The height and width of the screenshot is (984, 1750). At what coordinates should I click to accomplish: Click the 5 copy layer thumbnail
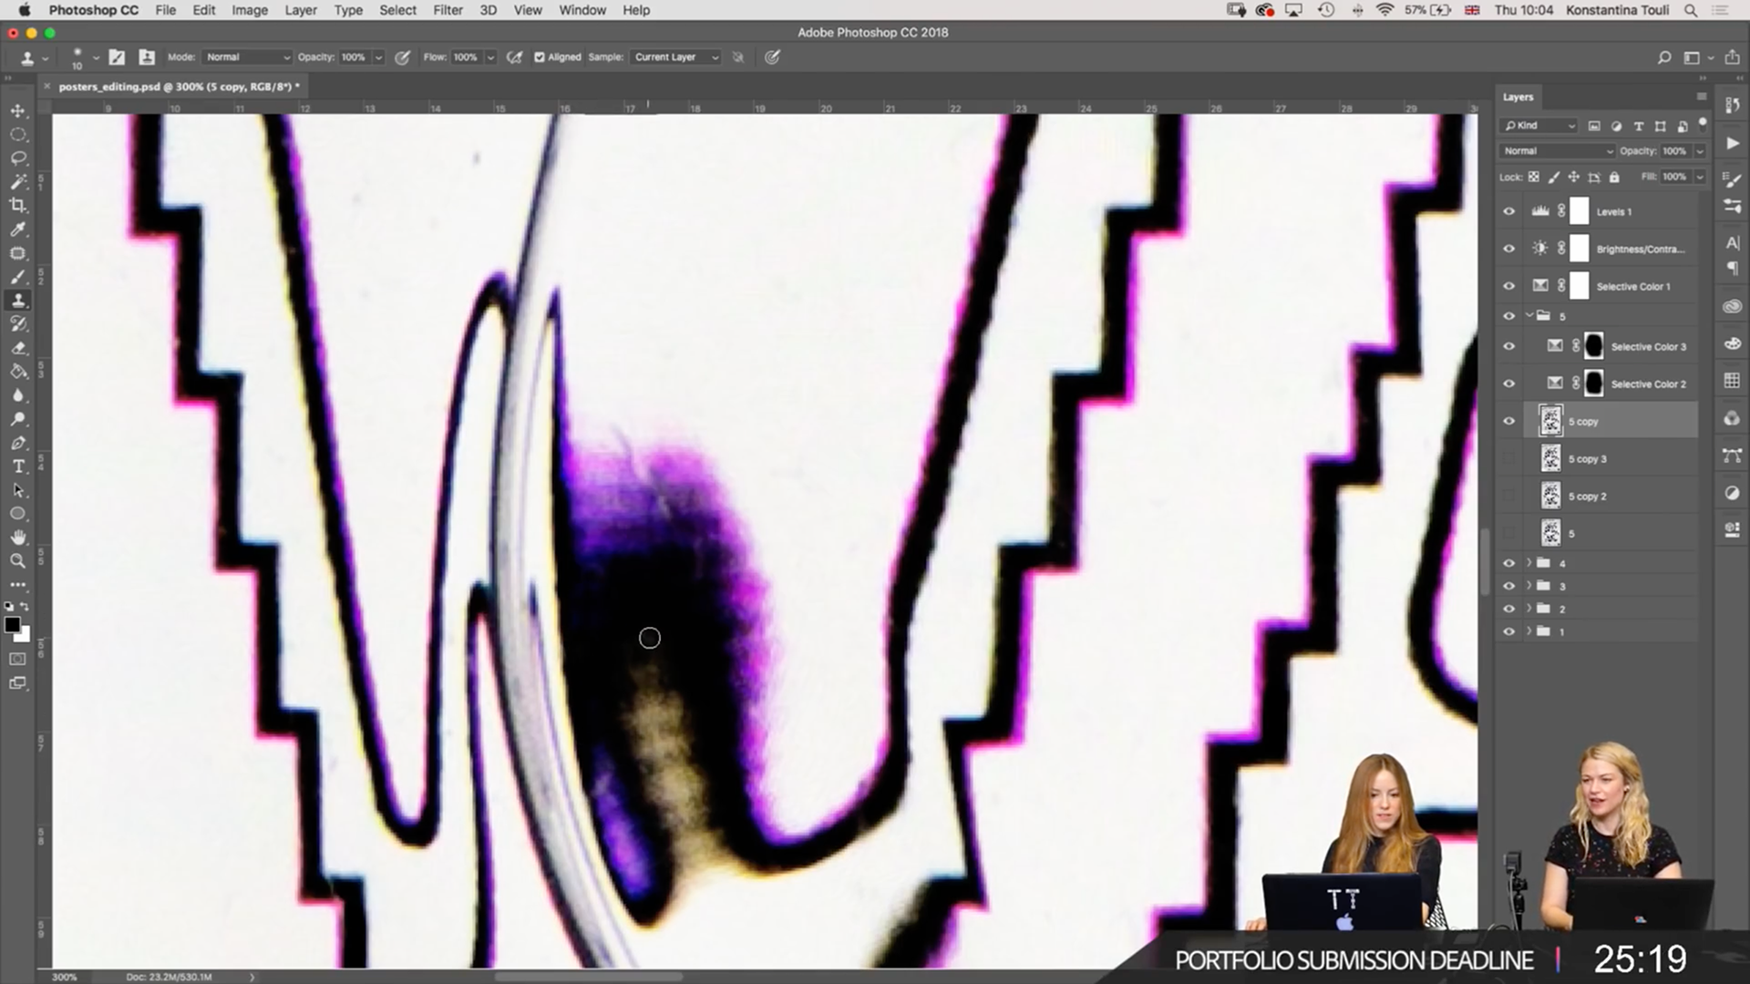(1550, 421)
